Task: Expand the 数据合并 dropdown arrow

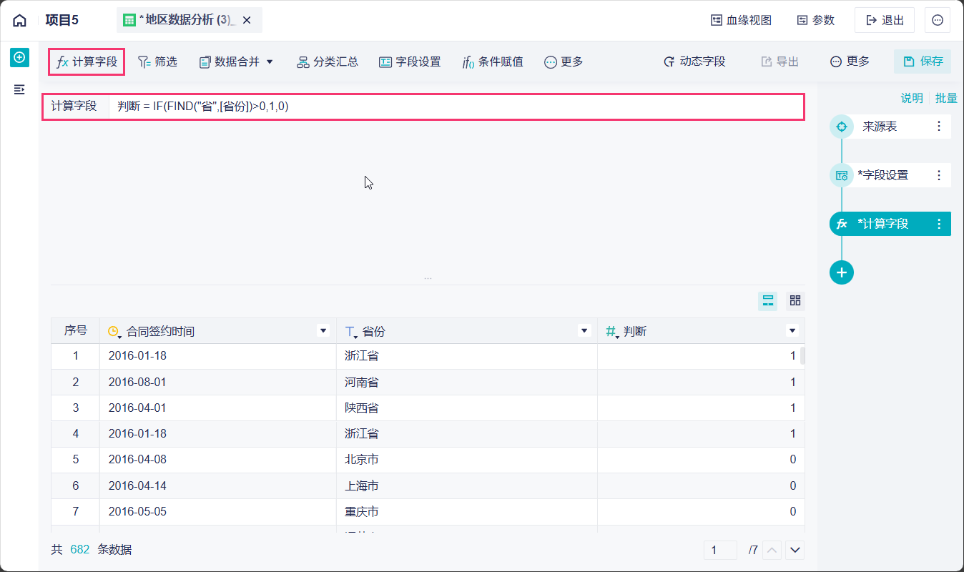Action: tap(270, 61)
